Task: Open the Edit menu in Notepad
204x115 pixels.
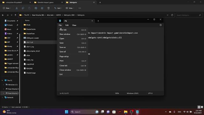Action: (67, 25)
